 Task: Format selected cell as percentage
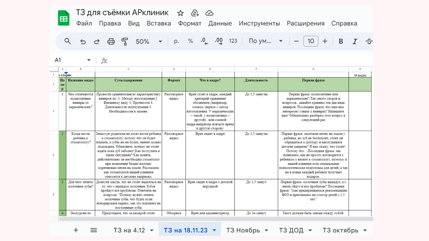click(190, 41)
